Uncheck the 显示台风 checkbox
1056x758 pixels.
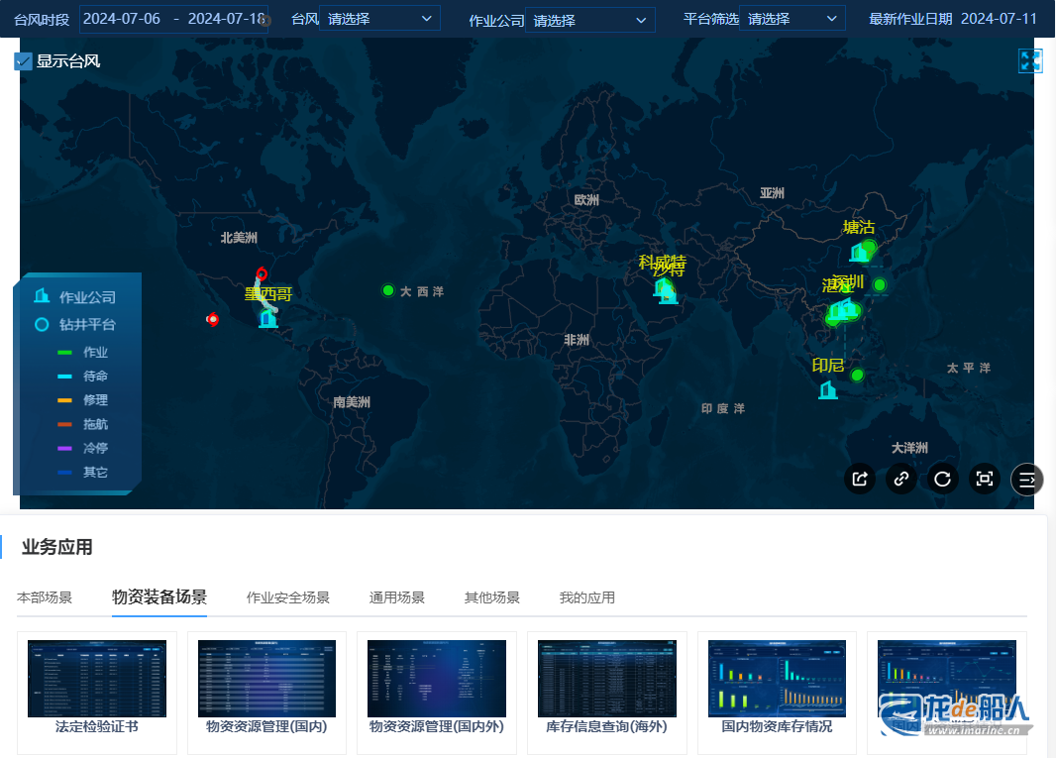coord(24,61)
